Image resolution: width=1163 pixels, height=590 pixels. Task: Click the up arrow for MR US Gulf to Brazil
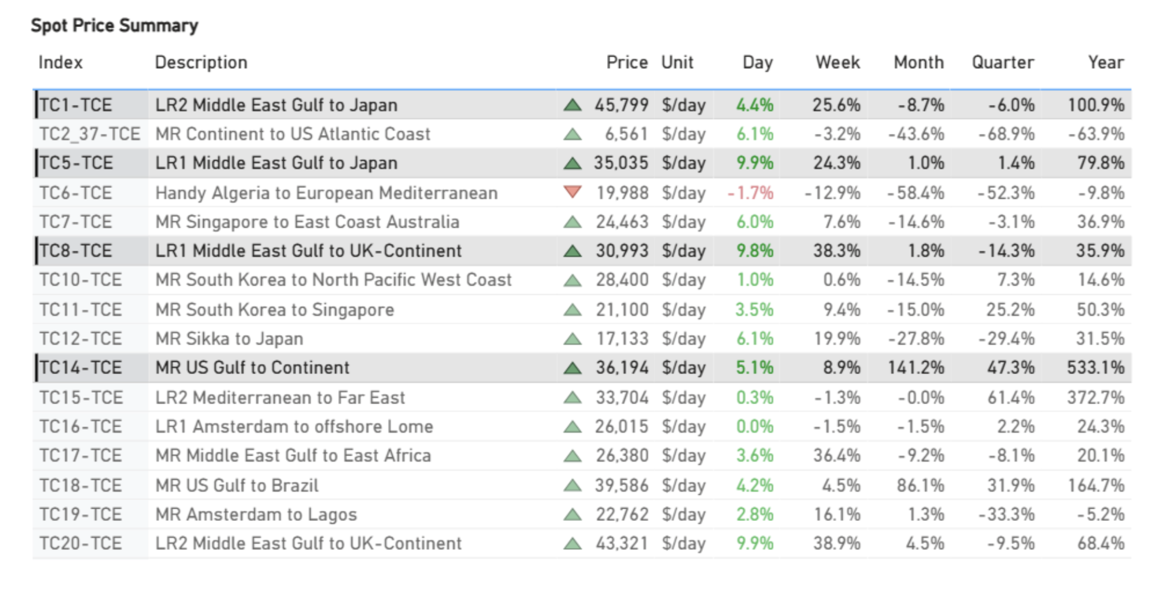[572, 486]
